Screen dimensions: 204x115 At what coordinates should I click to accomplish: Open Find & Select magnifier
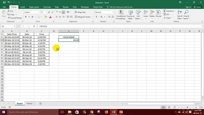pos(186,15)
